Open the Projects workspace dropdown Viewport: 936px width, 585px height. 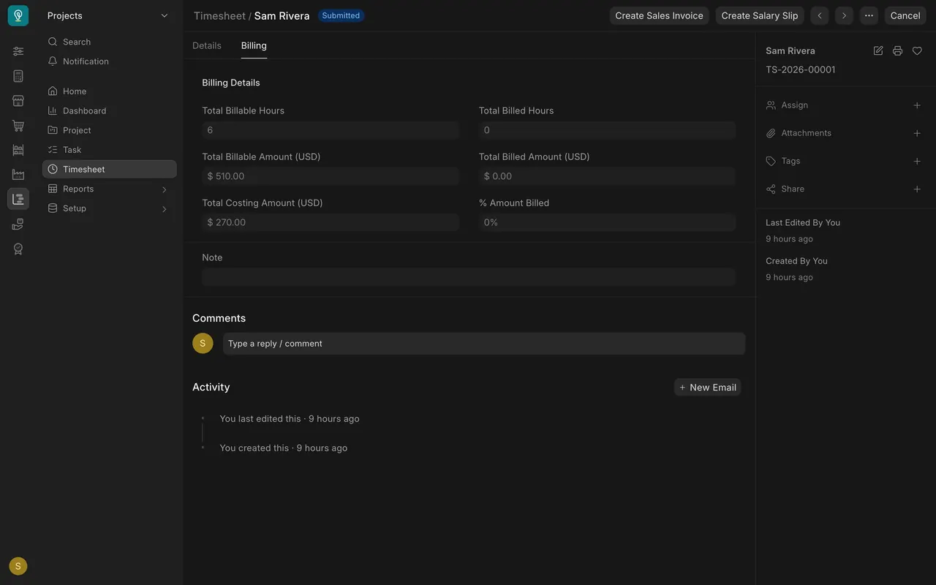pos(108,15)
